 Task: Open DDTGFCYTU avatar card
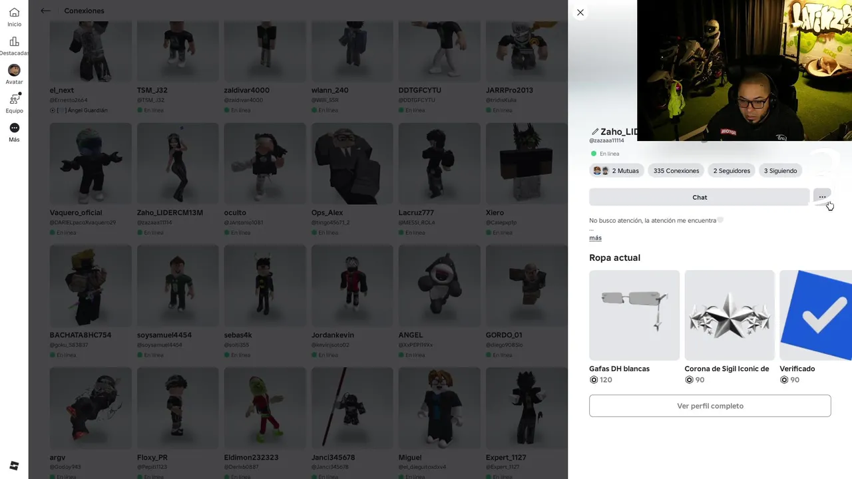coord(439,51)
